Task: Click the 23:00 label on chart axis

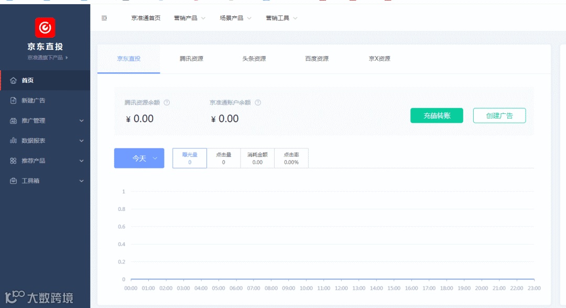Action: 534,289
